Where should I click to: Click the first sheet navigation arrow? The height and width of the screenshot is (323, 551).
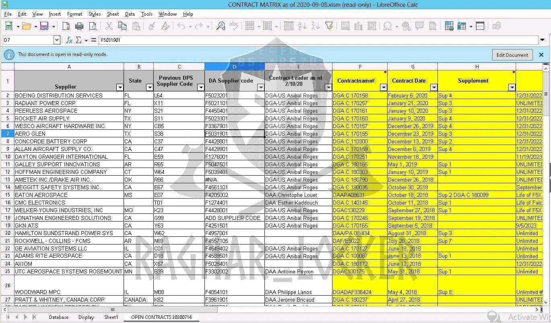[x=8, y=317]
